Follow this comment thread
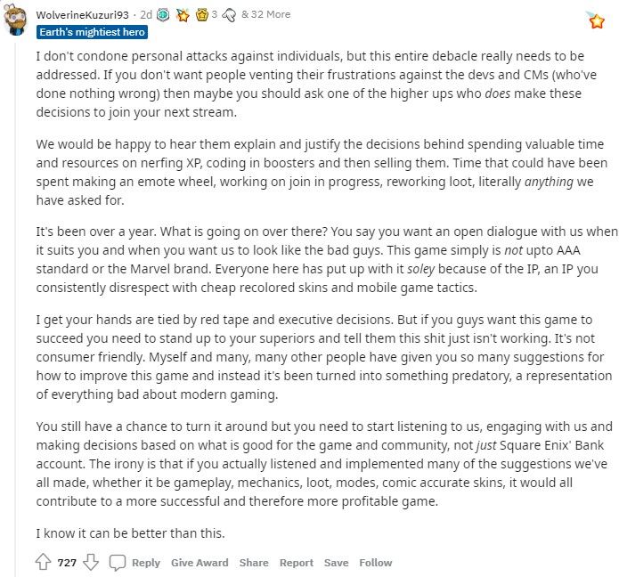The width and height of the screenshot is (619, 577). tap(376, 563)
